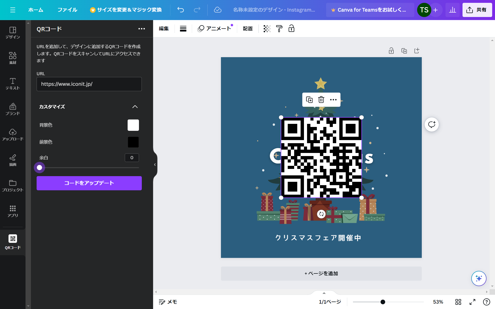Open QRコード panel more options menu
The height and width of the screenshot is (309, 495).
pyautogui.click(x=142, y=29)
